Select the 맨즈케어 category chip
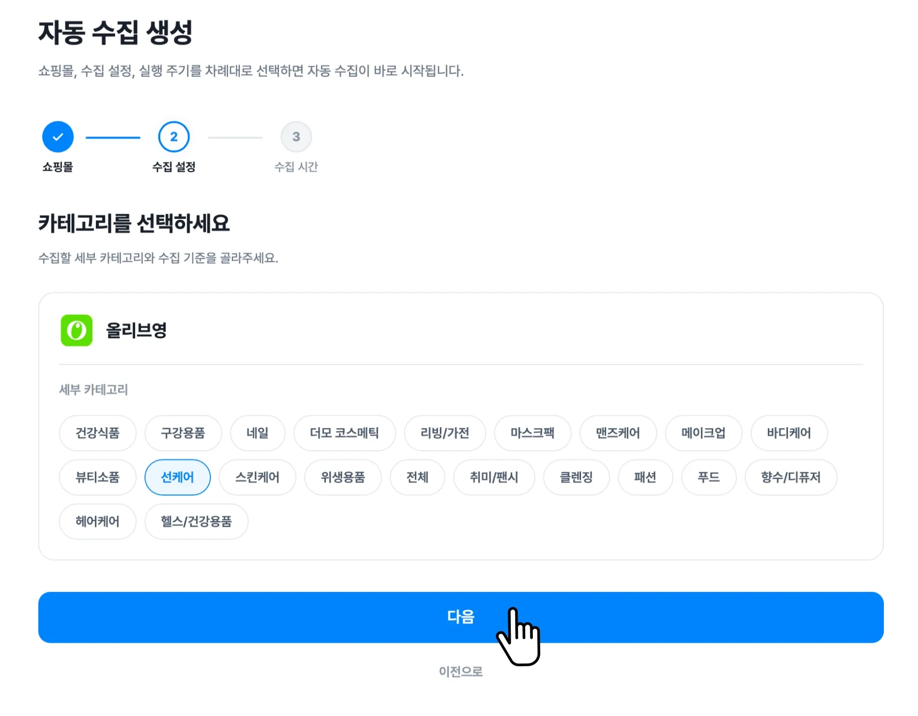The height and width of the screenshot is (716, 918). [618, 433]
